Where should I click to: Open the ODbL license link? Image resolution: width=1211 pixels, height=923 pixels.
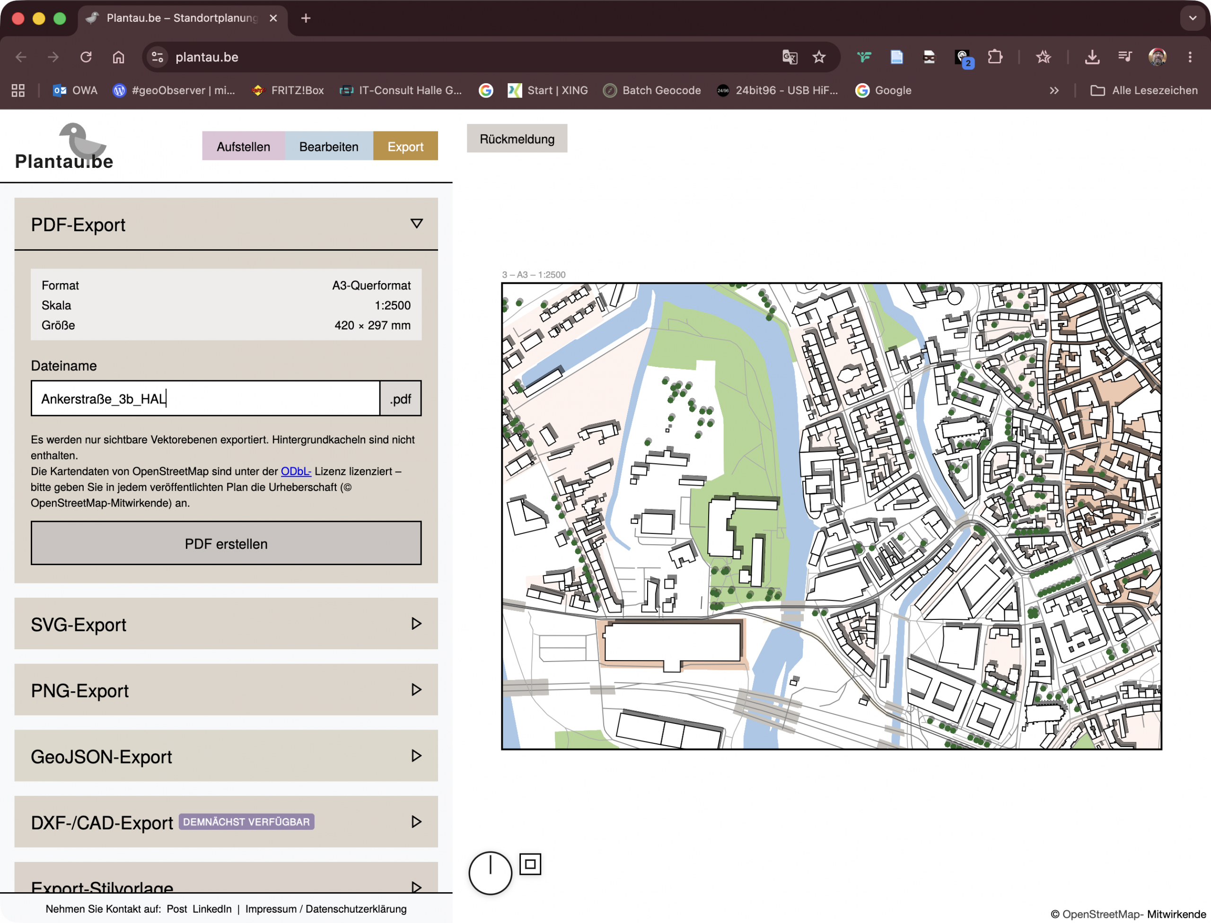296,471
